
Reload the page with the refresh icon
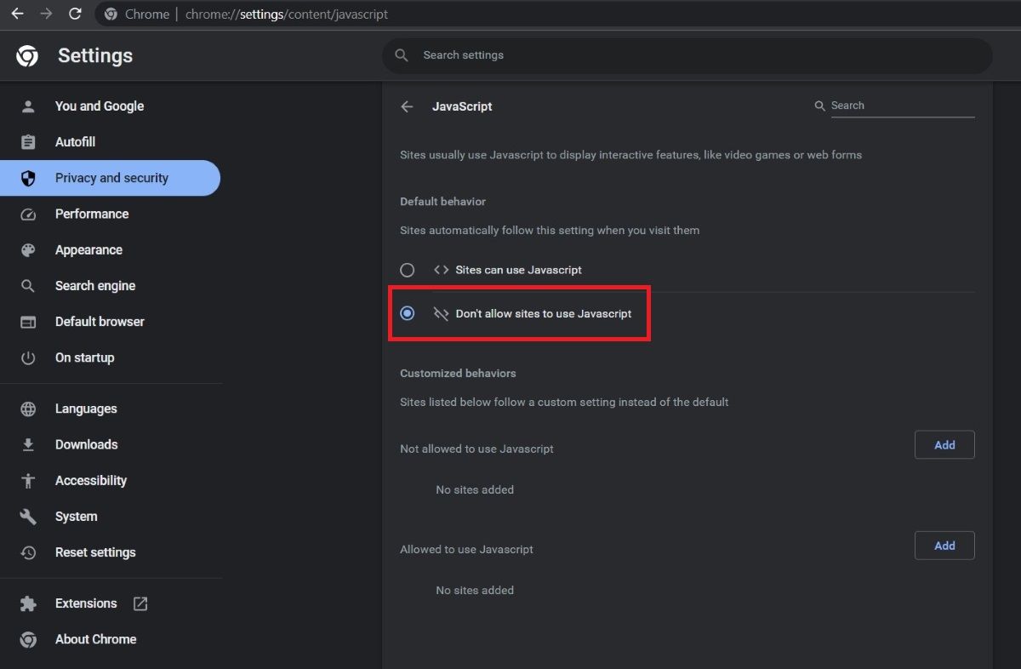tap(75, 14)
